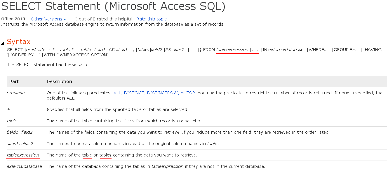Image resolution: width=388 pixels, height=174 pixels.
Task: Click the predicate row term
Action: click(16, 93)
